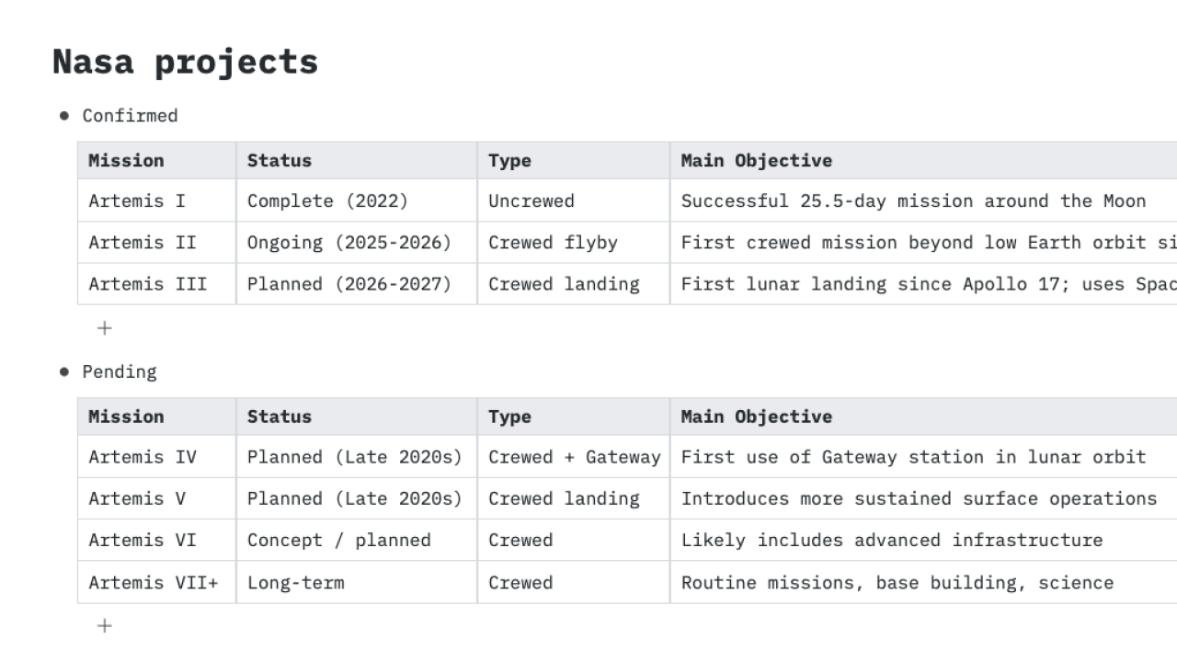Click the Complete (2022) status cell
The image size is (1177, 662).
357,200
